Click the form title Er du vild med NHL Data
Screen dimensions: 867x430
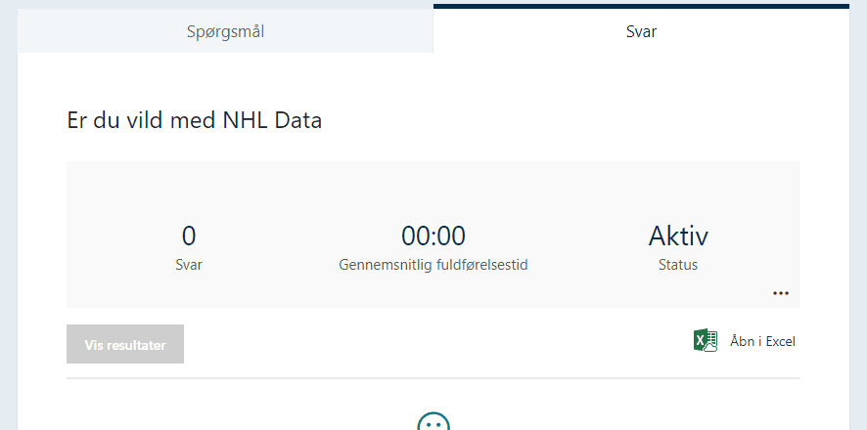[194, 120]
